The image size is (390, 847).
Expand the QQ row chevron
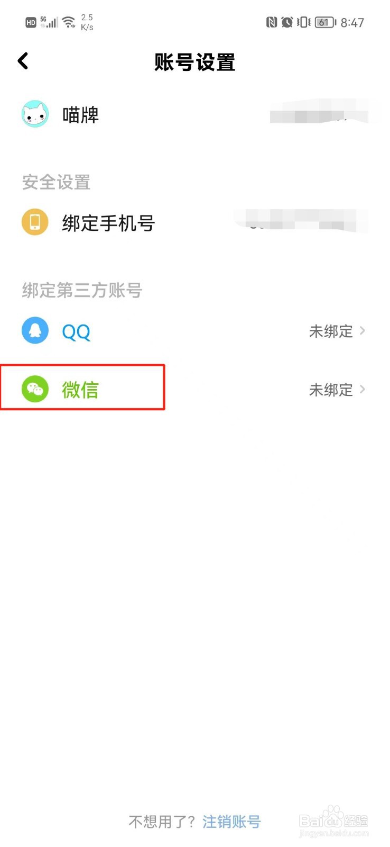click(x=363, y=330)
